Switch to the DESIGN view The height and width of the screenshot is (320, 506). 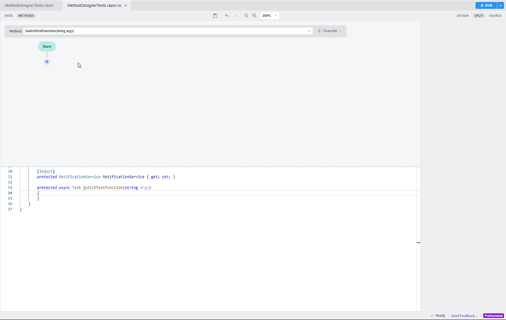463,15
